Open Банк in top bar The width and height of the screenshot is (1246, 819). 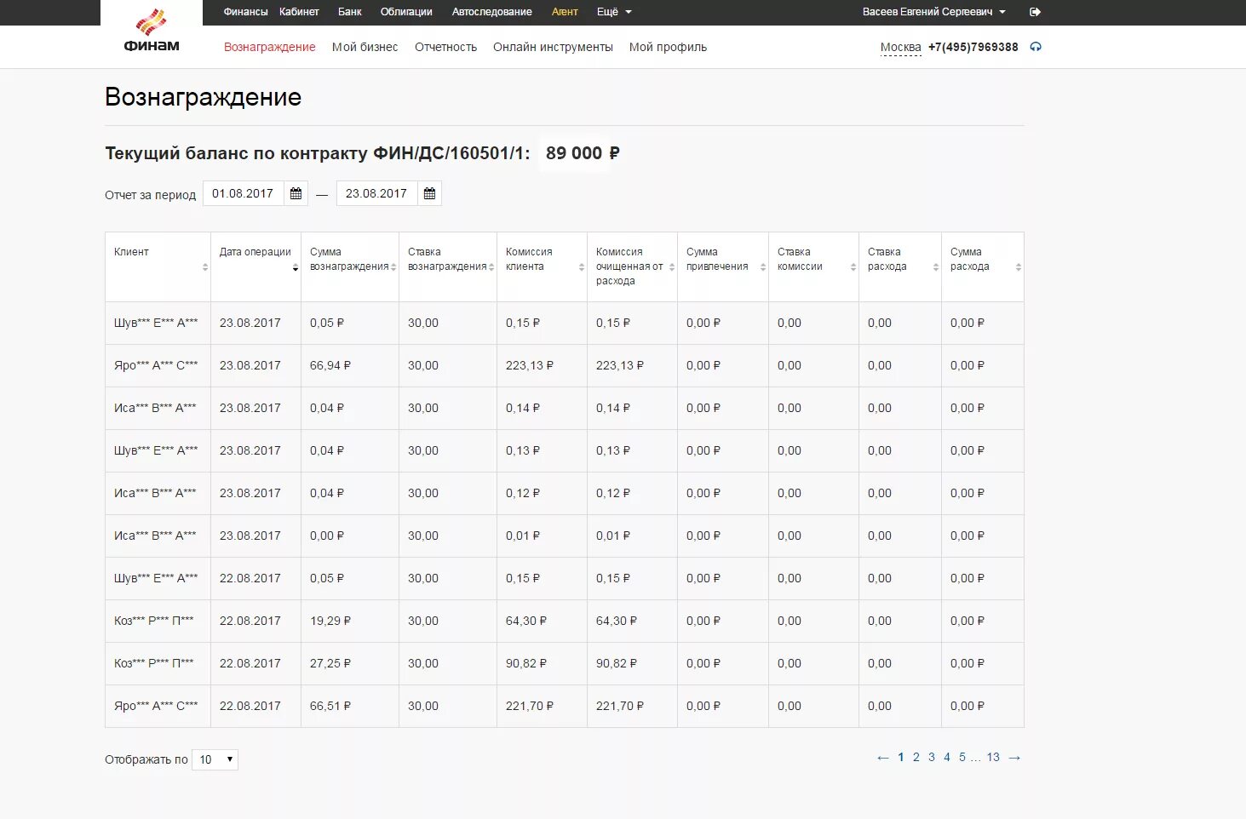pyautogui.click(x=349, y=12)
